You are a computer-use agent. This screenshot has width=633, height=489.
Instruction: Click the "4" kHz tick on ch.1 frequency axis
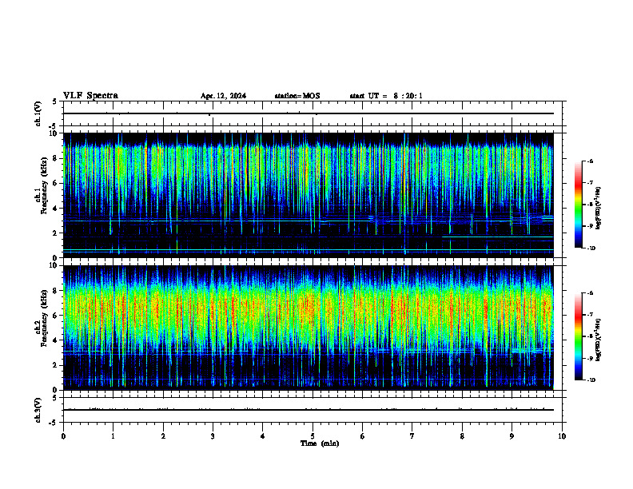pyautogui.click(x=56, y=209)
